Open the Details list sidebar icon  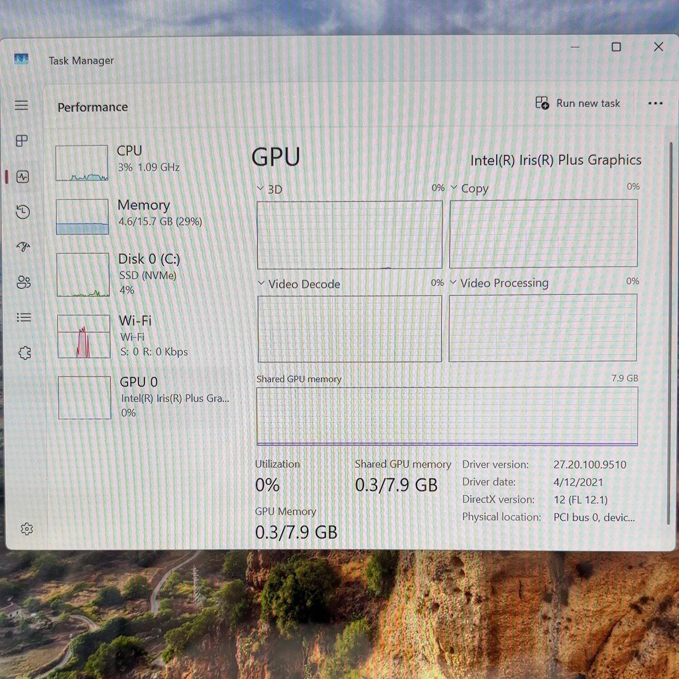(24, 317)
